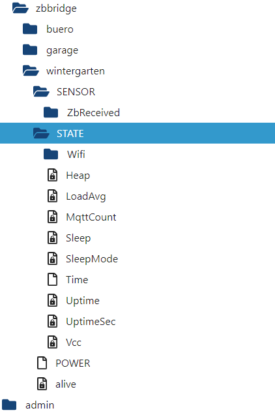This screenshot has height=417, width=275.
Task: Click the locked alive state icon
Action: pos(42,384)
